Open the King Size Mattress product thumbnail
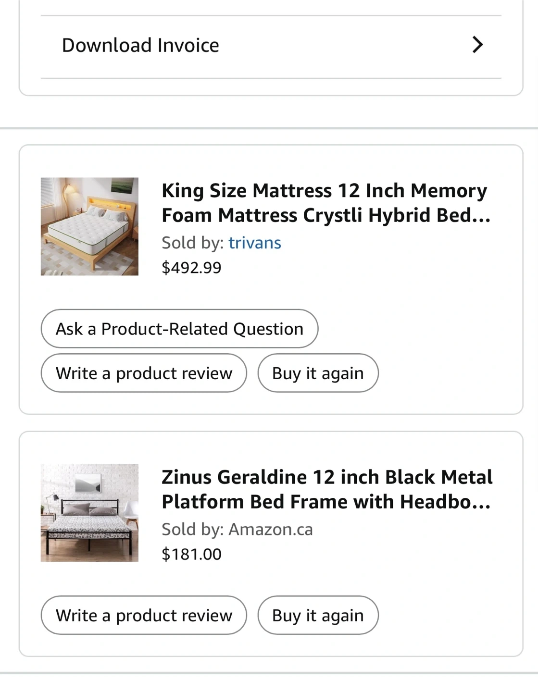The image size is (538, 692). tap(89, 226)
